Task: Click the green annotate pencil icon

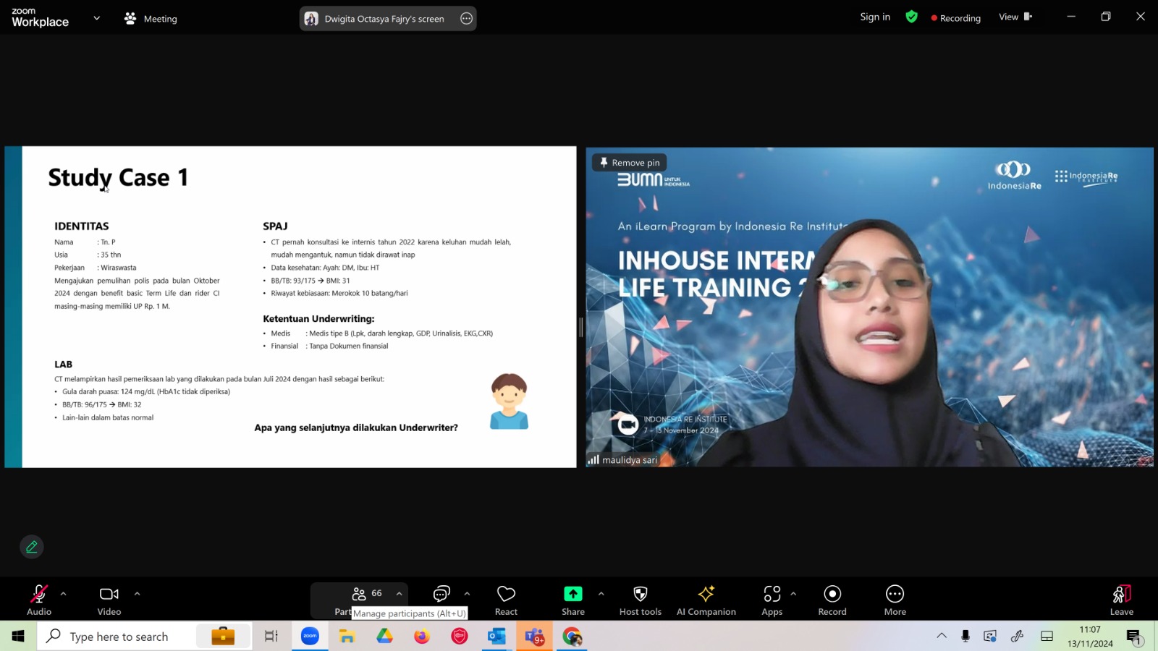Action: [x=32, y=547]
